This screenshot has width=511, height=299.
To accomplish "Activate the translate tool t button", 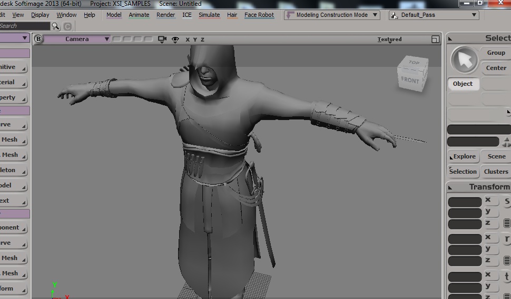I will point(507,277).
